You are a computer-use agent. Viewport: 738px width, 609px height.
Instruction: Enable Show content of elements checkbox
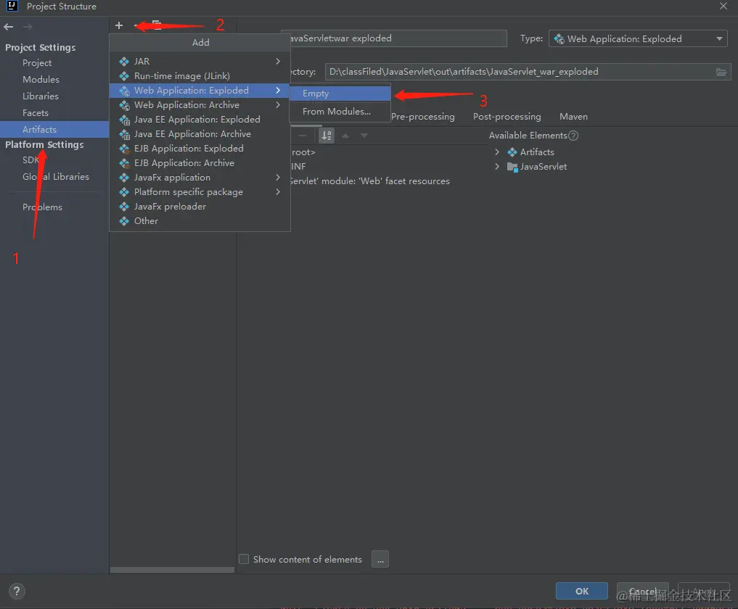pos(244,559)
